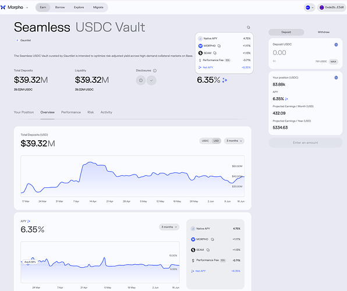The width and height of the screenshot is (347, 291).
Task: Click Native APY icon in popup
Action: point(200,38)
